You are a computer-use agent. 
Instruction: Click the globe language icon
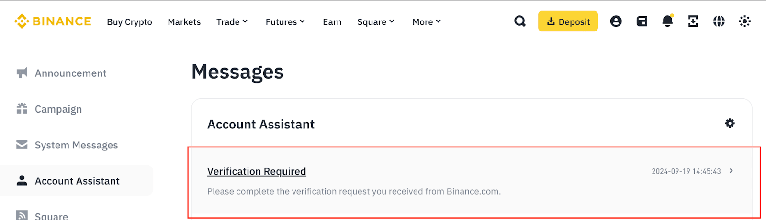click(x=719, y=21)
